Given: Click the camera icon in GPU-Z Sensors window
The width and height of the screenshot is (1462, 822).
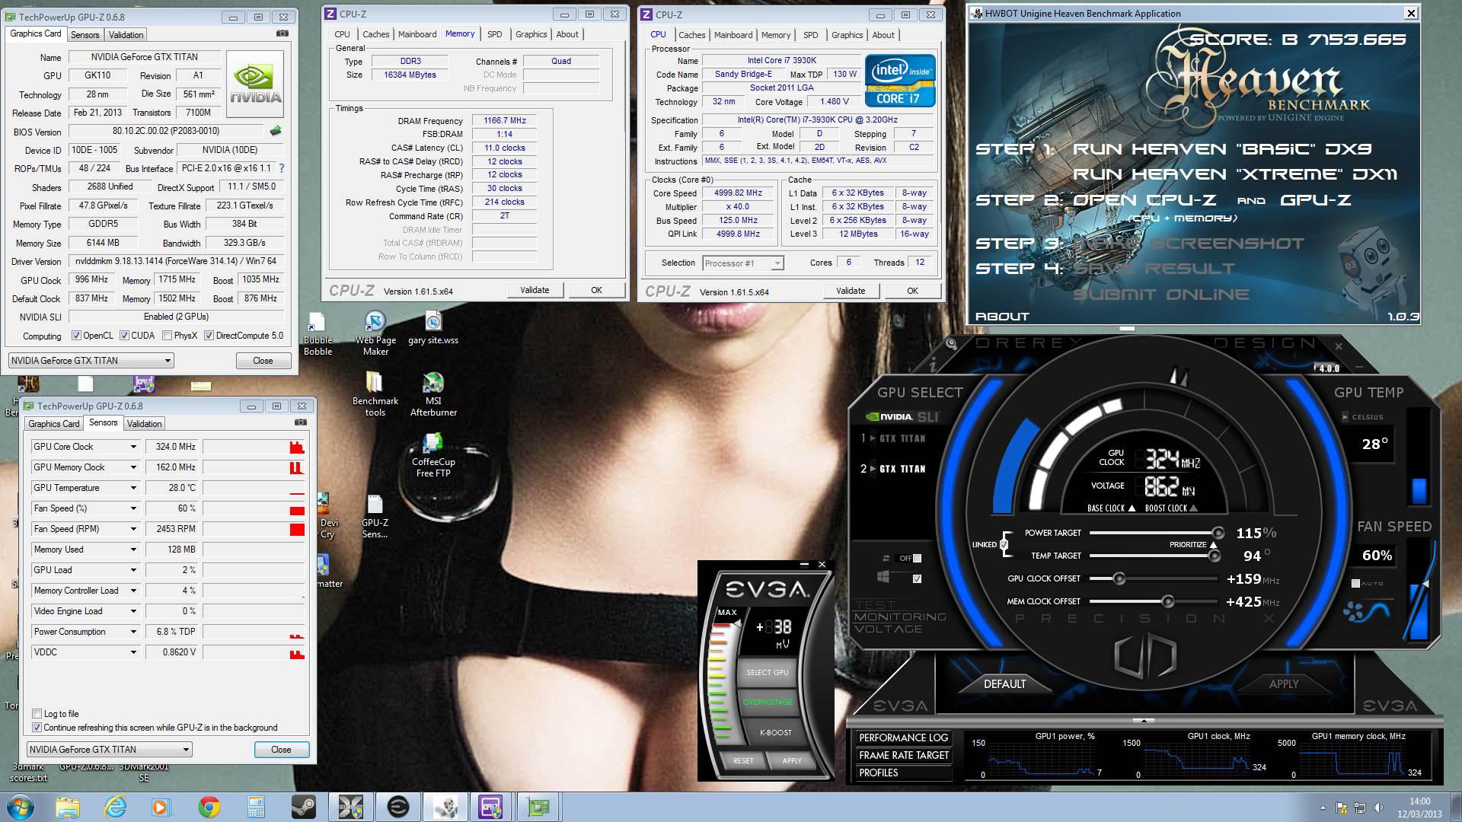Looking at the screenshot, I should [x=301, y=422].
